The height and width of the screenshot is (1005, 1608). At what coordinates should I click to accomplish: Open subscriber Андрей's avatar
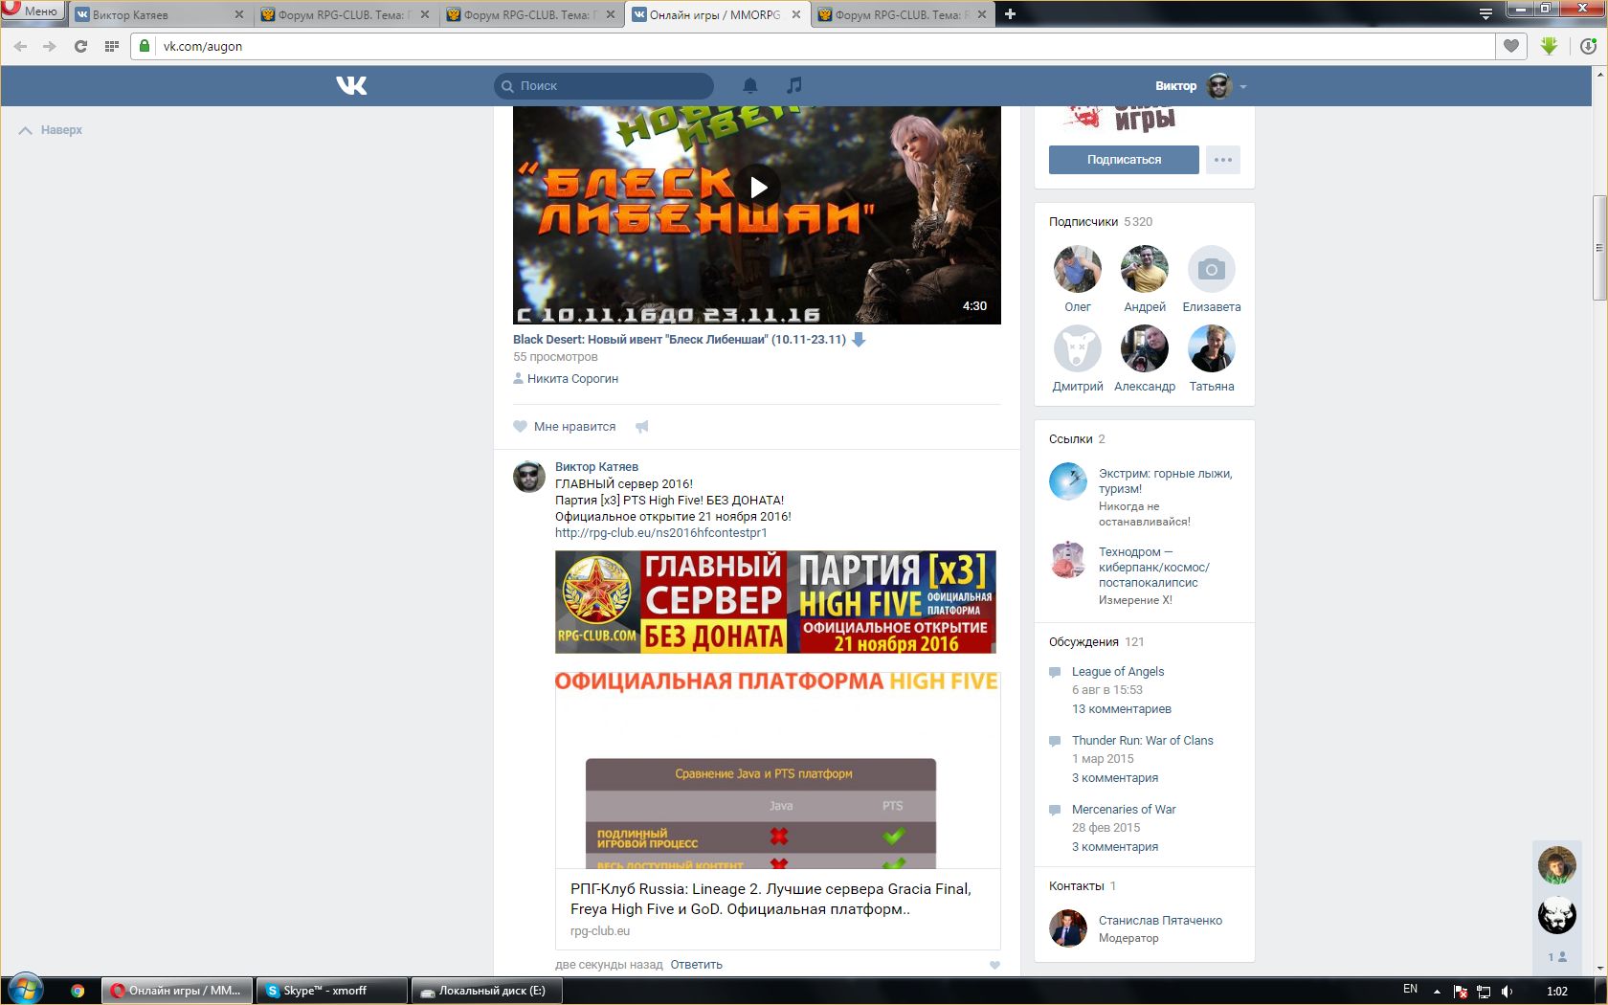1145,269
